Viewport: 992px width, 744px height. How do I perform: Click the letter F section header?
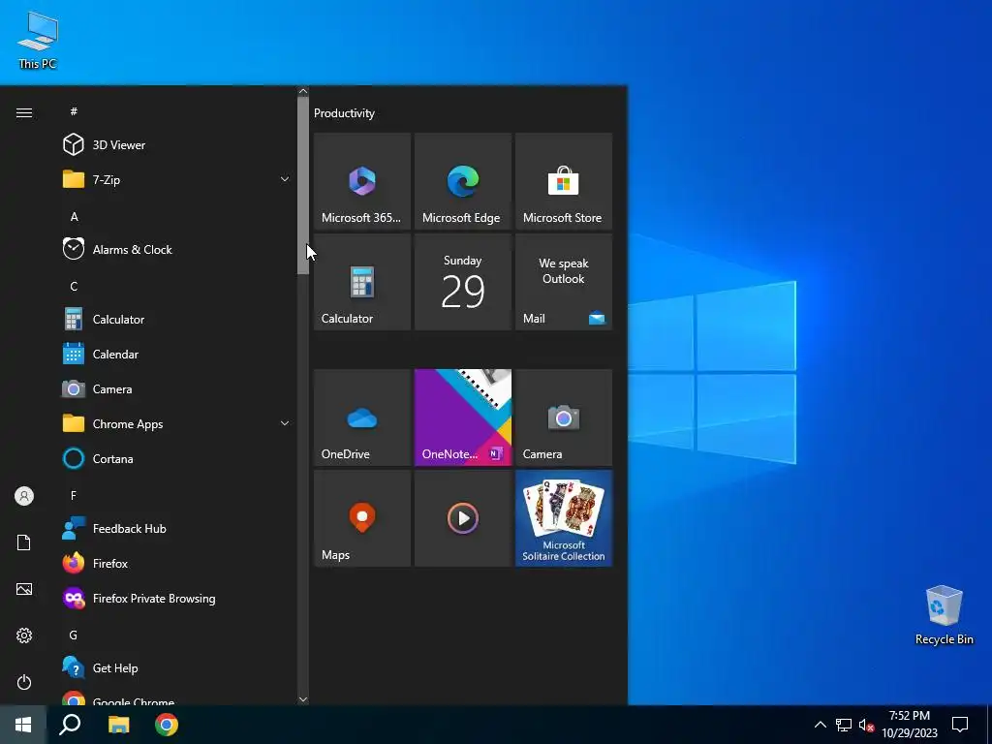point(74,495)
